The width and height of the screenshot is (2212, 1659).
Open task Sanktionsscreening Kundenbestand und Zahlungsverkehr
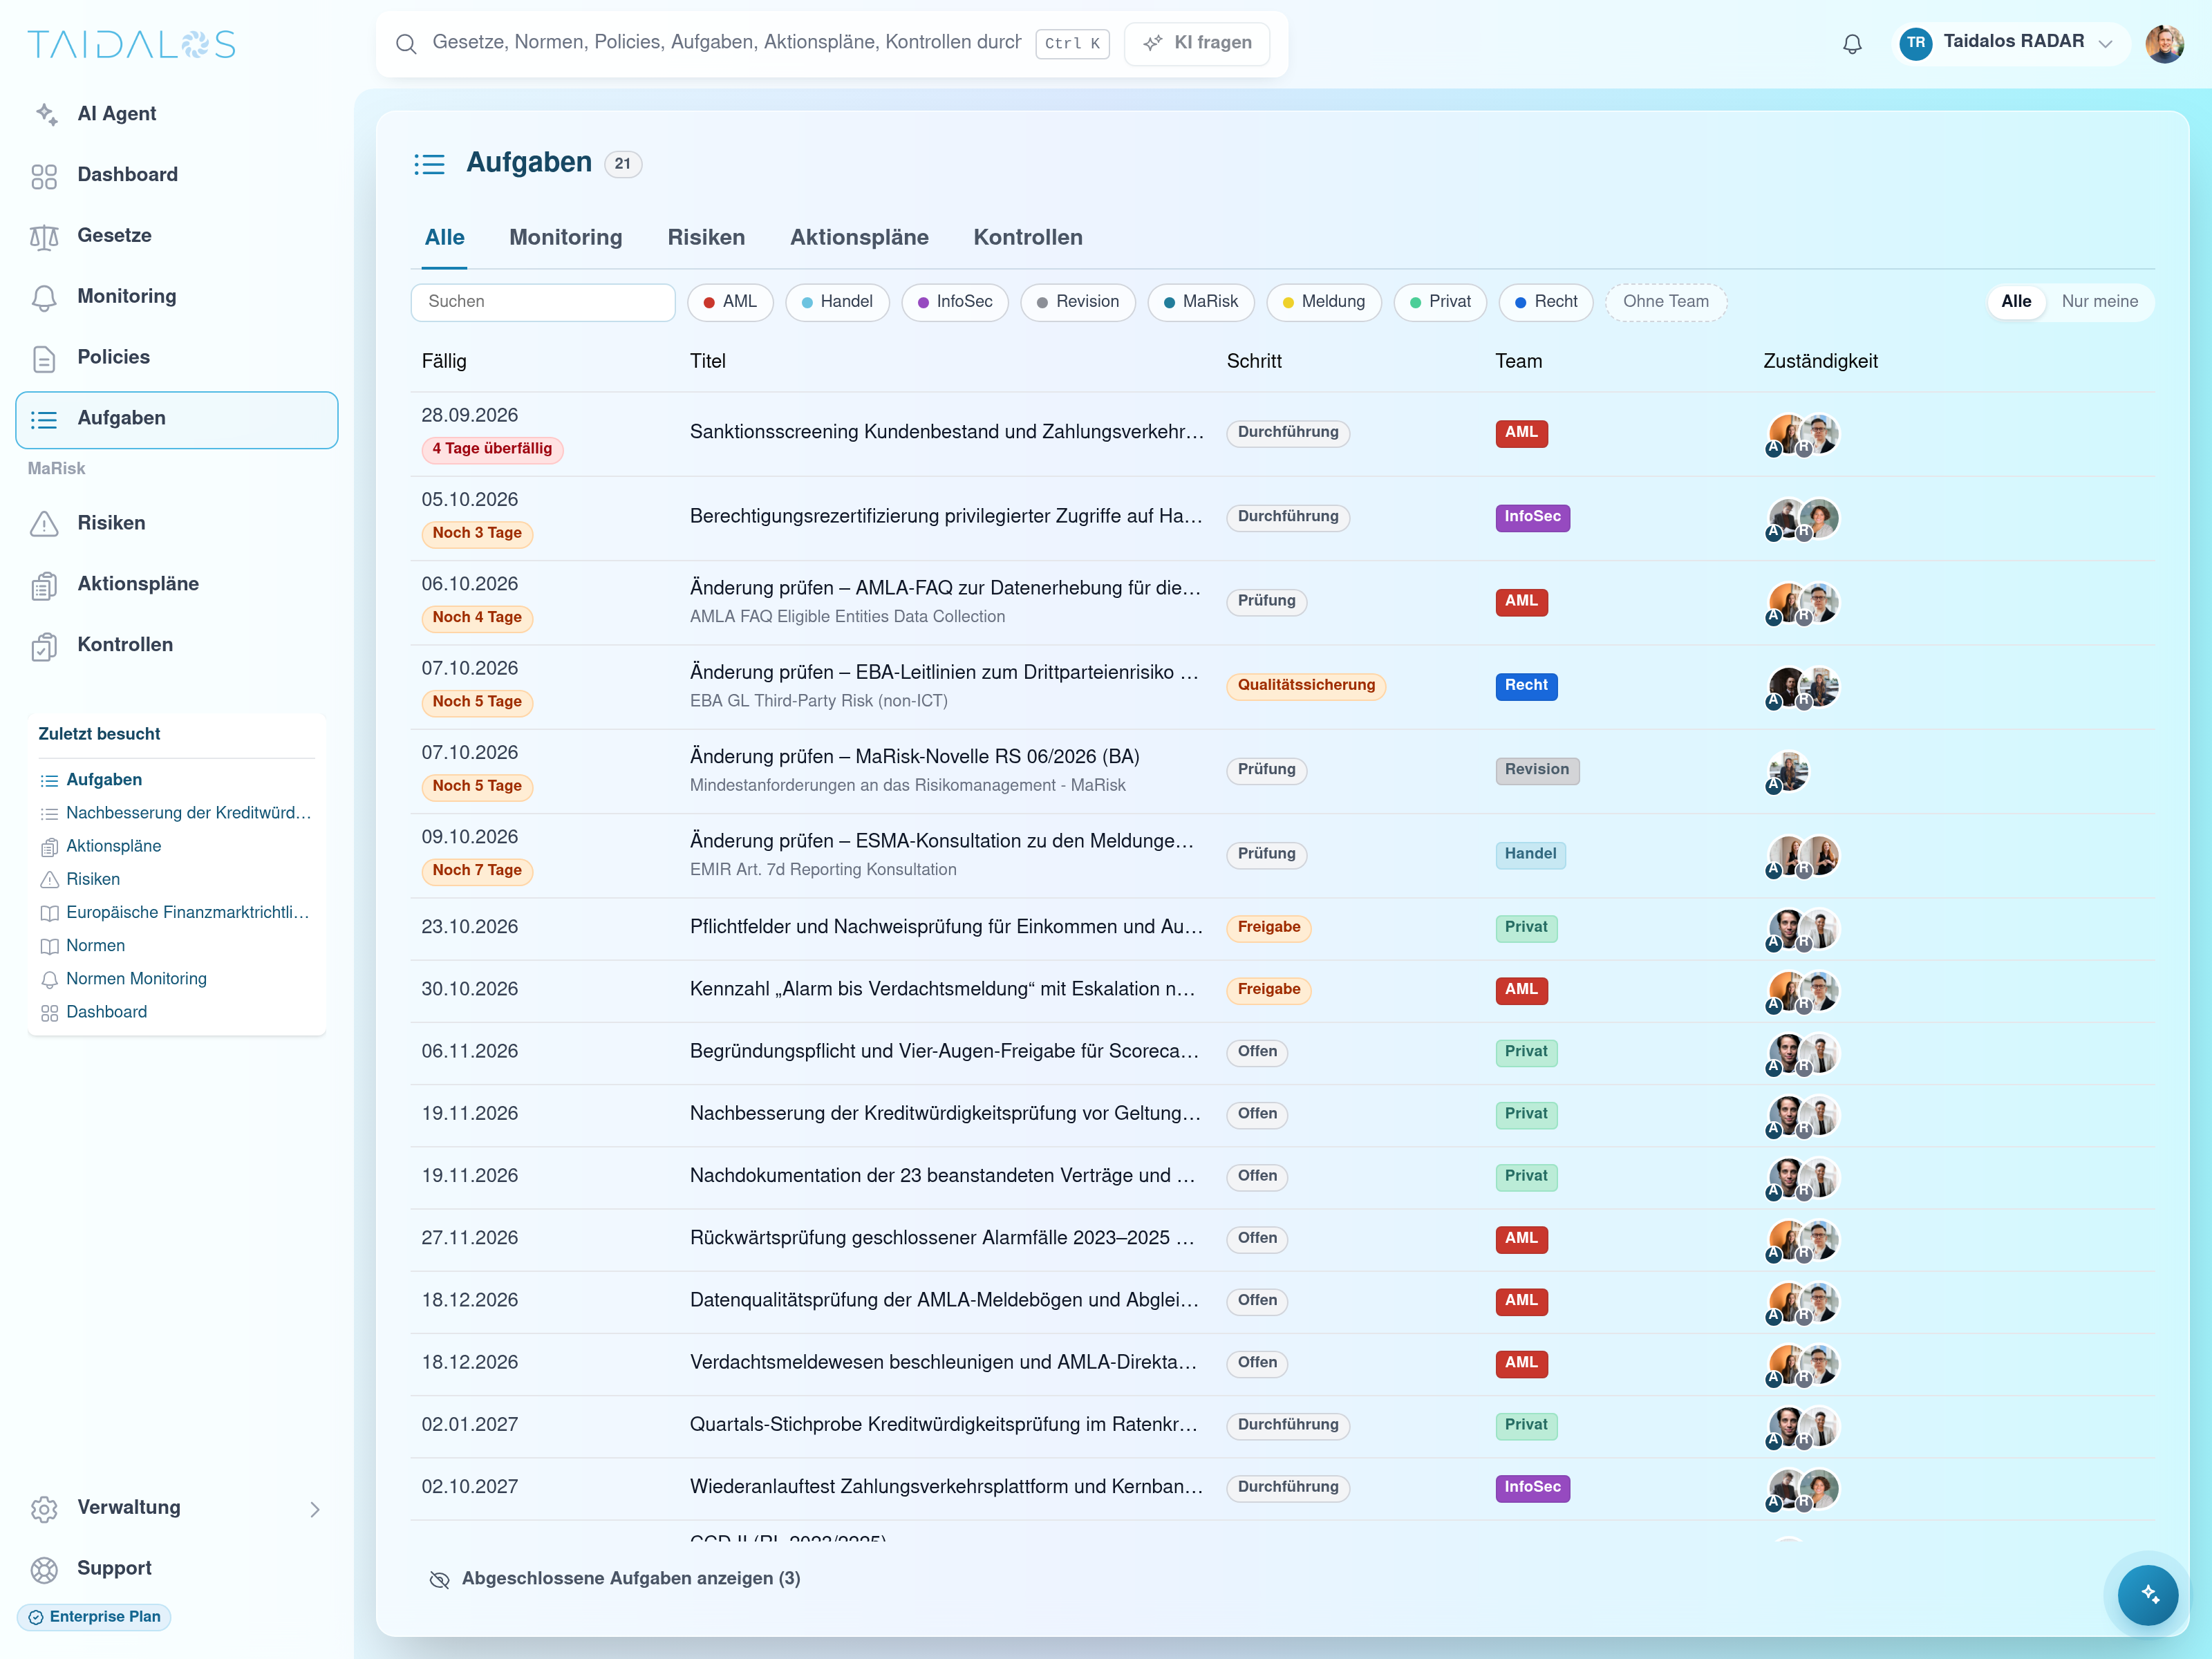point(946,432)
